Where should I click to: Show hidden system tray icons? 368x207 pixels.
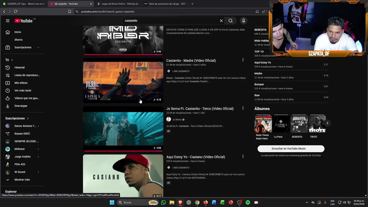click(x=307, y=202)
